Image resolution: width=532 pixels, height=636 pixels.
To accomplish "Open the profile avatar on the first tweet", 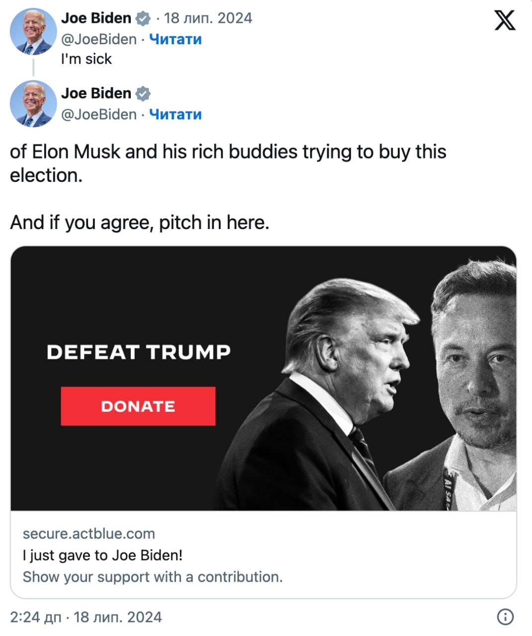I will tap(33, 31).
